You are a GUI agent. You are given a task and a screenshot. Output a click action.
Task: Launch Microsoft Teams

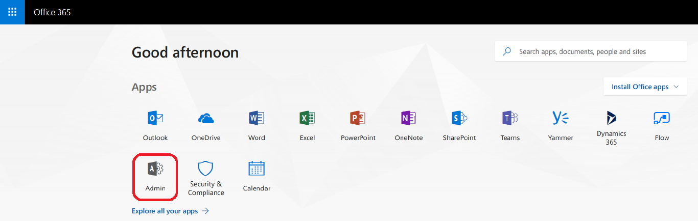(510, 125)
